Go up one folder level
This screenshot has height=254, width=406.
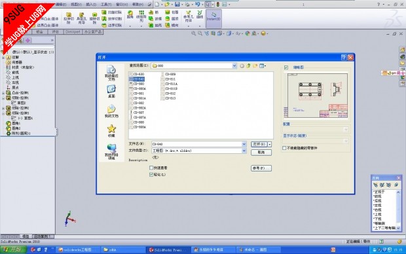(249, 66)
